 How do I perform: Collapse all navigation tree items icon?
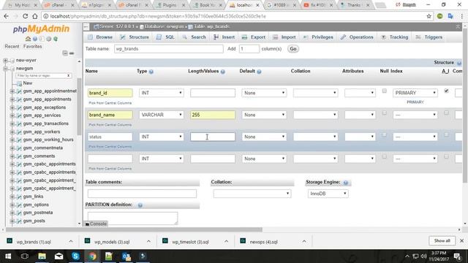tap(65, 53)
